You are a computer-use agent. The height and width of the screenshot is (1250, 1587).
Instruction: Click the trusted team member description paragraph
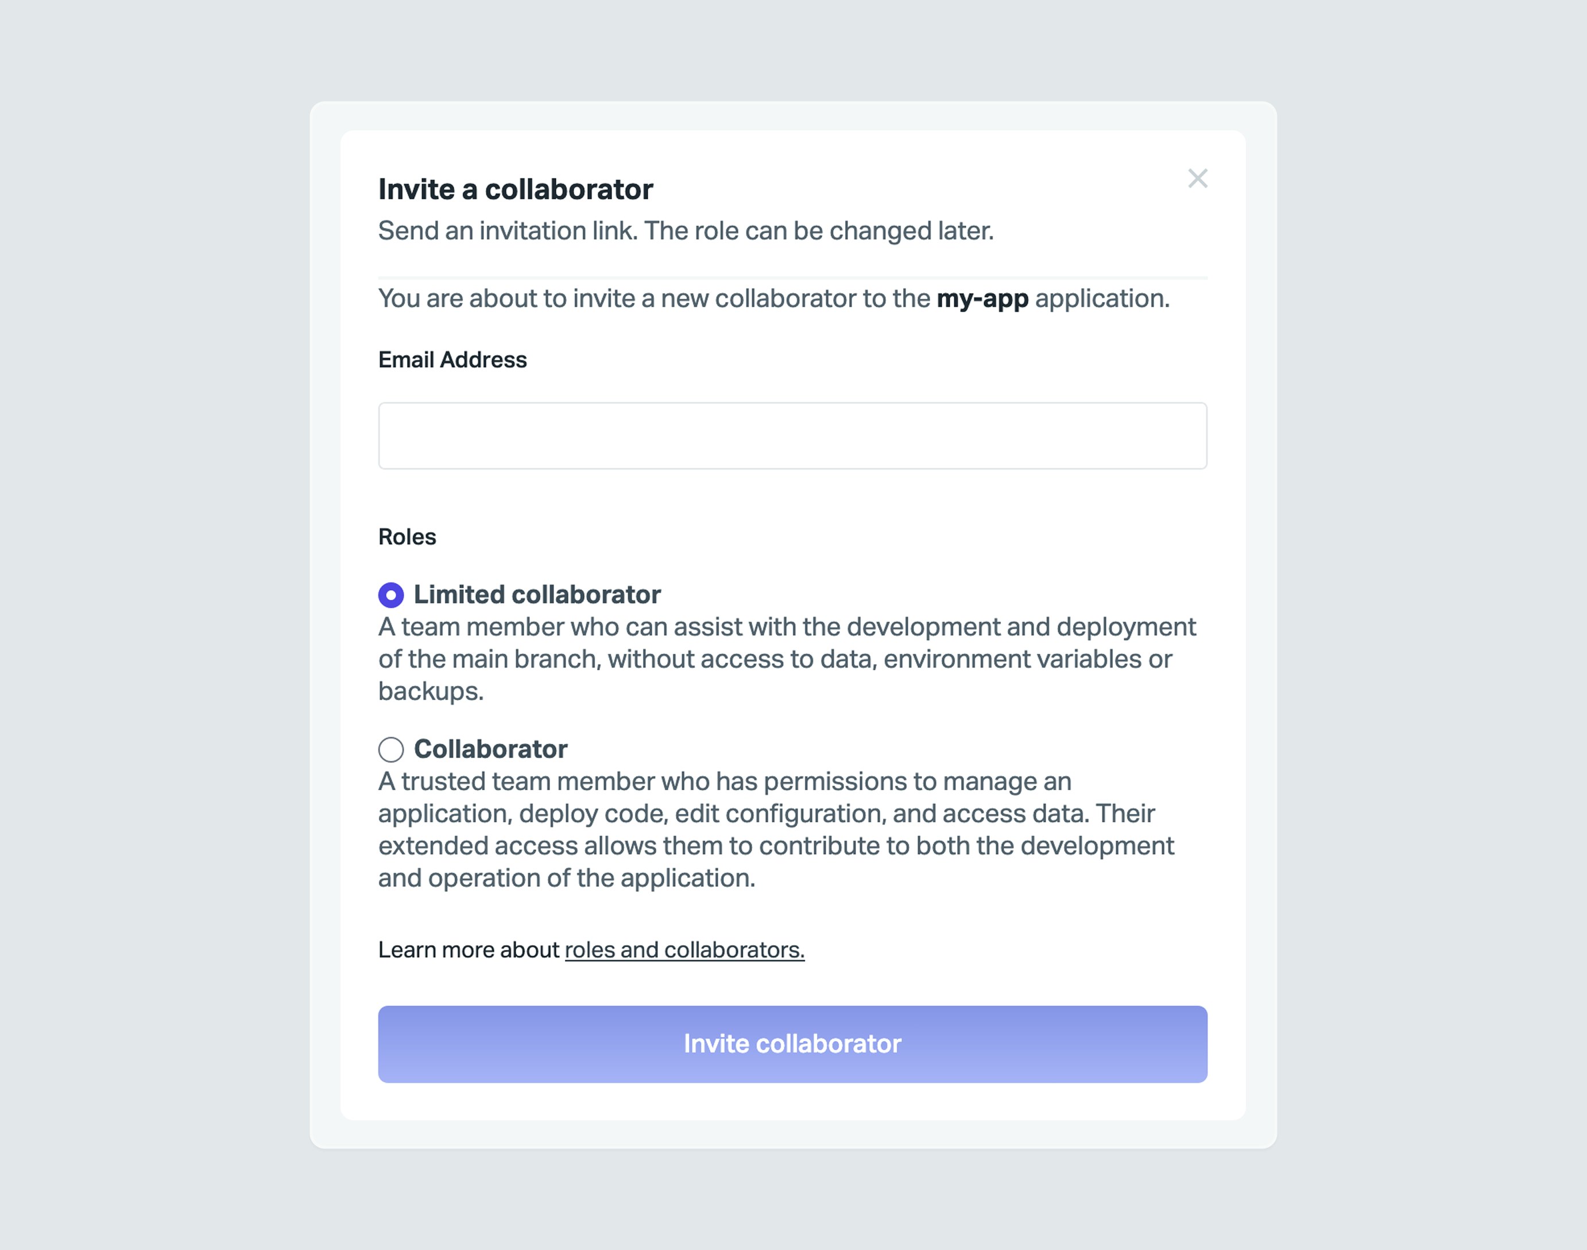click(x=776, y=829)
